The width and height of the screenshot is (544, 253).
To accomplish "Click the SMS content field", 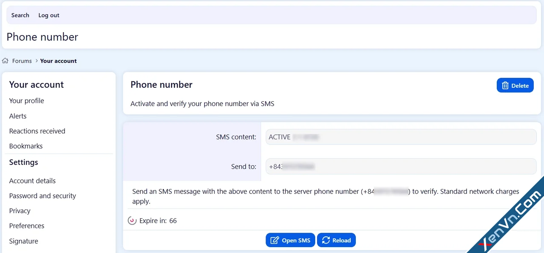I will [401, 137].
